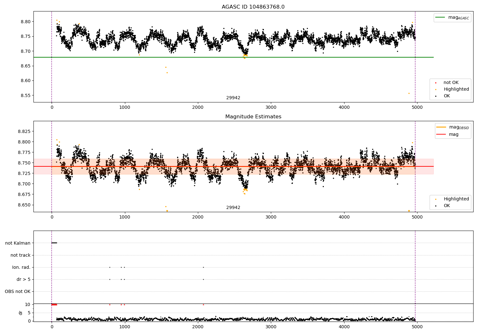
Task: Click 'Highlighted' legend entry in top plot
Action: coord(452,89)
